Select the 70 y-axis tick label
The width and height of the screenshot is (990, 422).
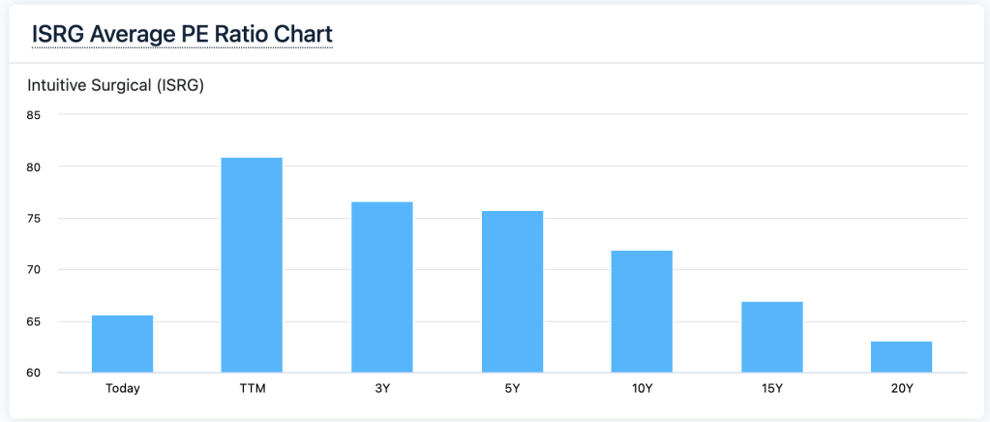[34, 270]
